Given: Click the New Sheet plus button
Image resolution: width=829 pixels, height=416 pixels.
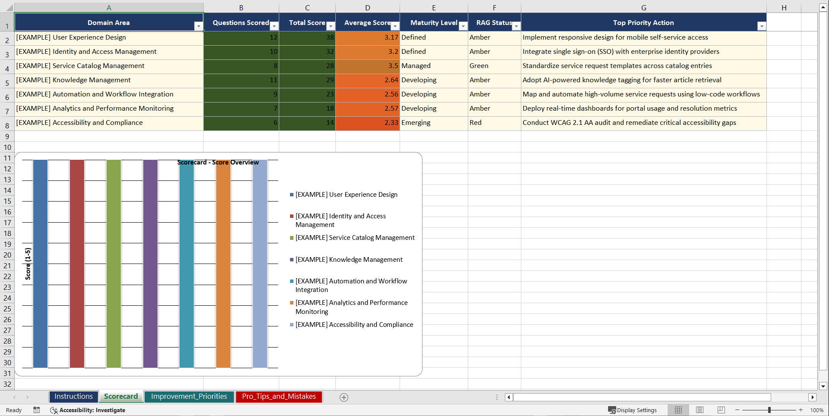Looking at the screenshot, I should point(344,397).
